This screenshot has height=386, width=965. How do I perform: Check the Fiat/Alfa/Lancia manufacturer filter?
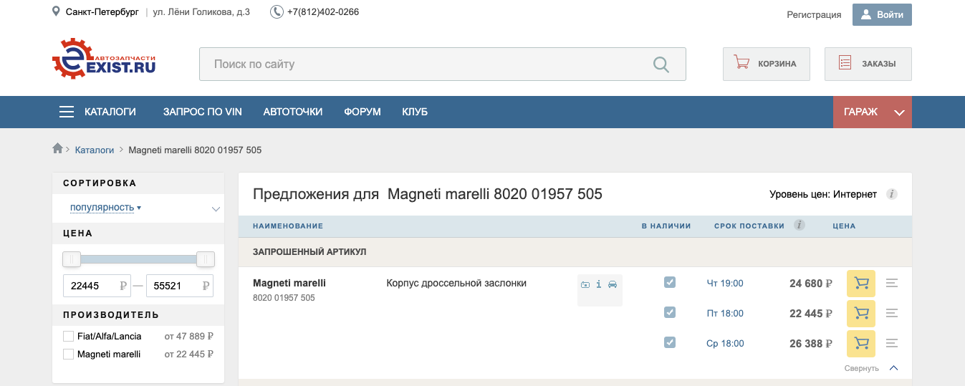click(69, 336)
